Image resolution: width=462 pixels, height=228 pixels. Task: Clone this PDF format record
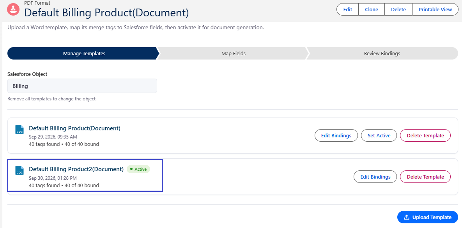[372, 9]
